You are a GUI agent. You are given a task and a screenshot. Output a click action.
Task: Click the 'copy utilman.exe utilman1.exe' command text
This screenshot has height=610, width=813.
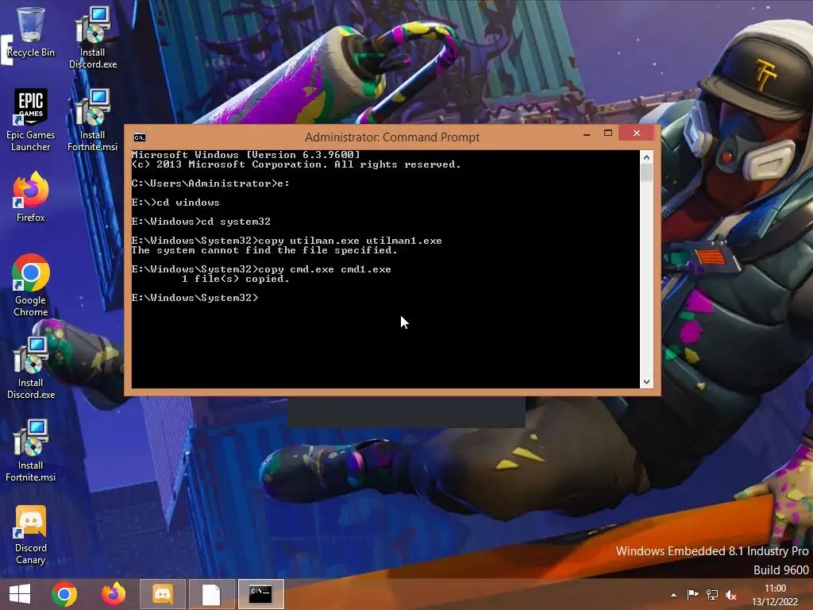pos(350,241)
